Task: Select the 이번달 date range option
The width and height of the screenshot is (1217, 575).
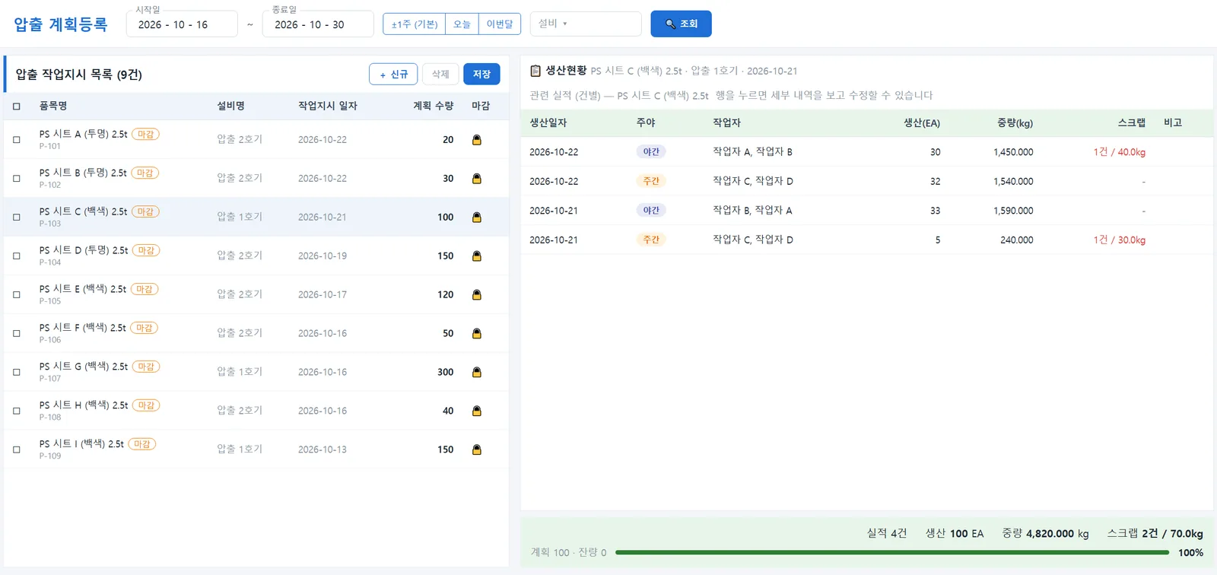Action: [500, 24]
